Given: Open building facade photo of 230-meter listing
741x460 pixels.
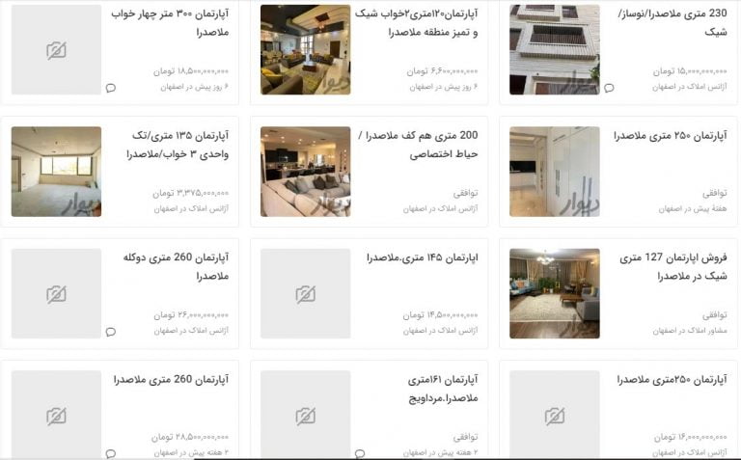Looking at the screenshot, I should click(x=555, y=49).
